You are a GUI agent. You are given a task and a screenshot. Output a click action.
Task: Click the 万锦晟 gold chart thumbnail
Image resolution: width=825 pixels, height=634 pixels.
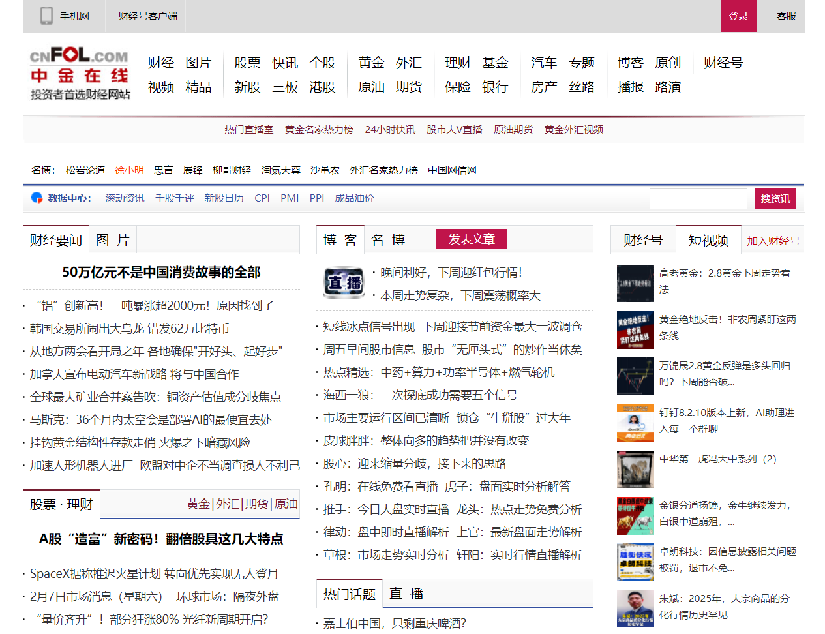635,376
